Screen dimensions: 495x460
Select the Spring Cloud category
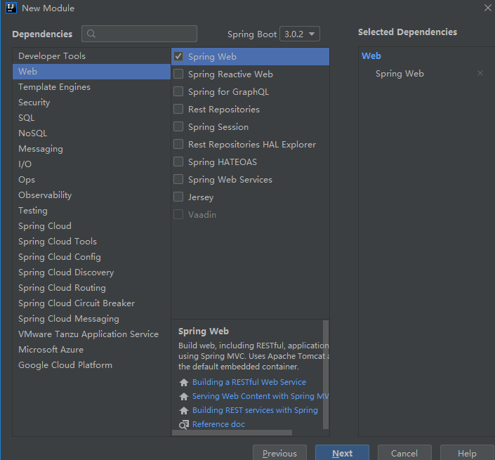pyautogui.click(x=91, y=226)
